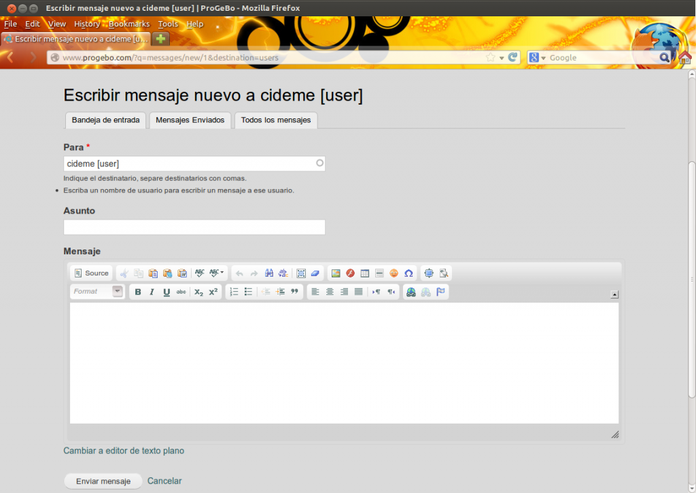
Task: Toggle italic formatting
Action: coord(152,292)
